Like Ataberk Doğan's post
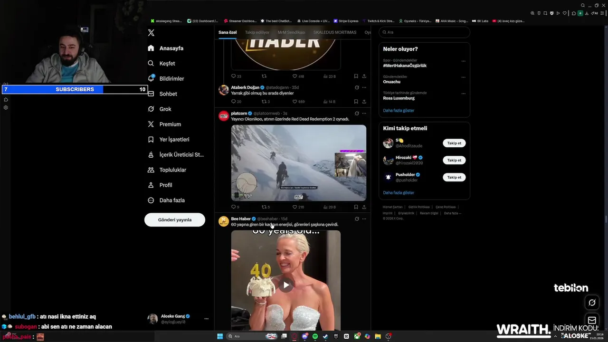This screenshot has height=342, width=608. 298,102
